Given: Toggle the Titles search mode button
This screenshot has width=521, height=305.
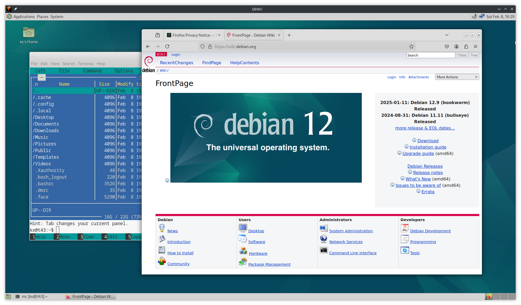Looking at the screenshot, I should pos(462,55).
